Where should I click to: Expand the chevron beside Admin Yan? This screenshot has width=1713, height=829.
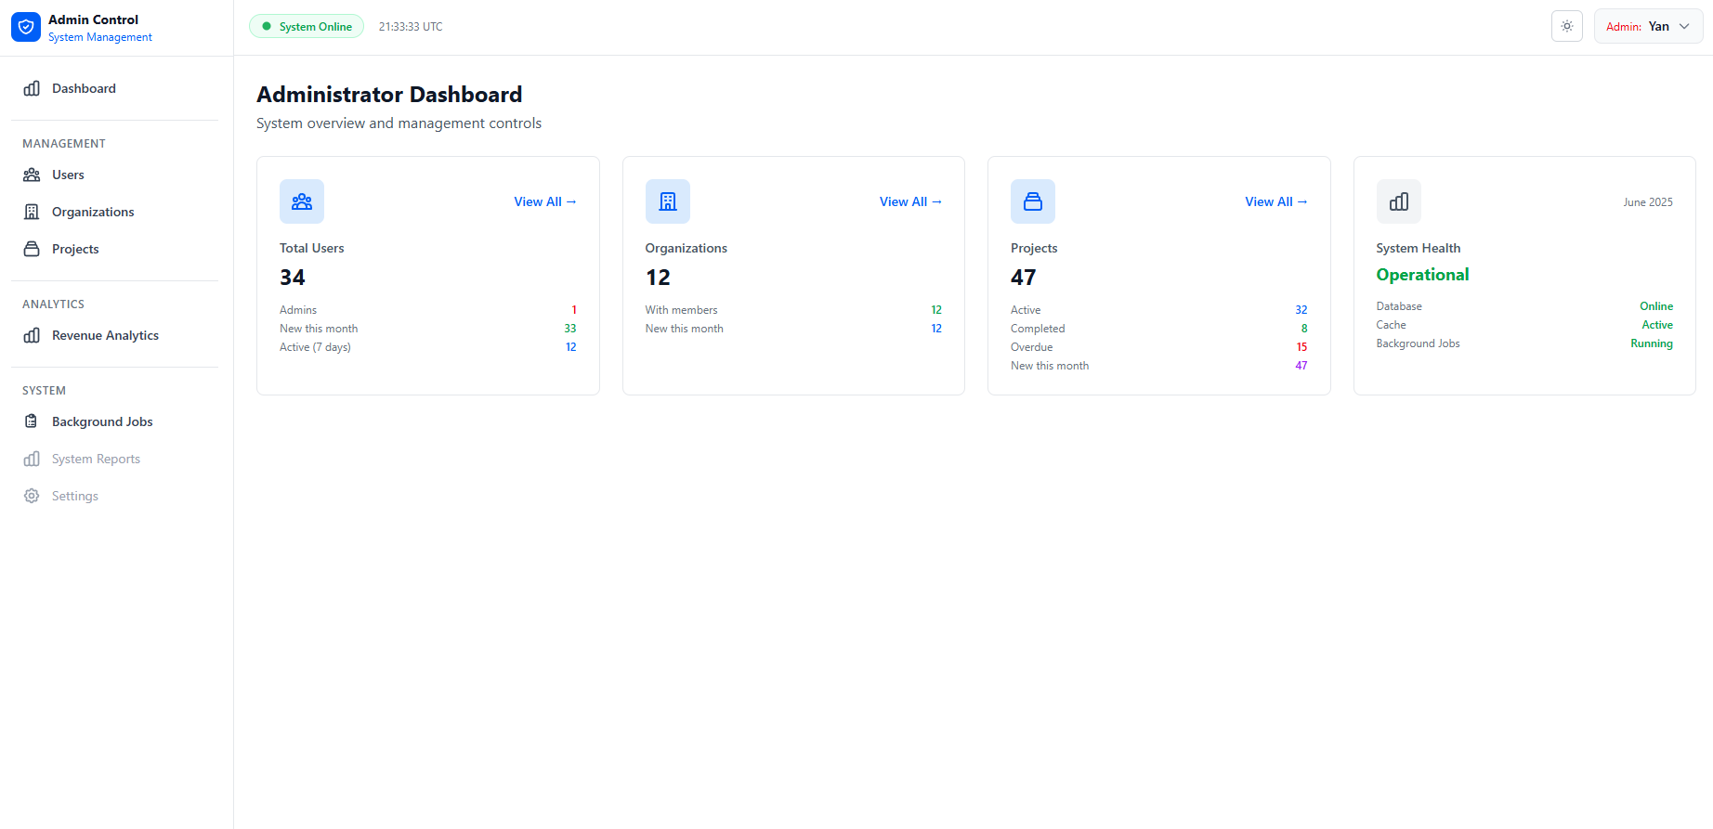coord(1684,26)
